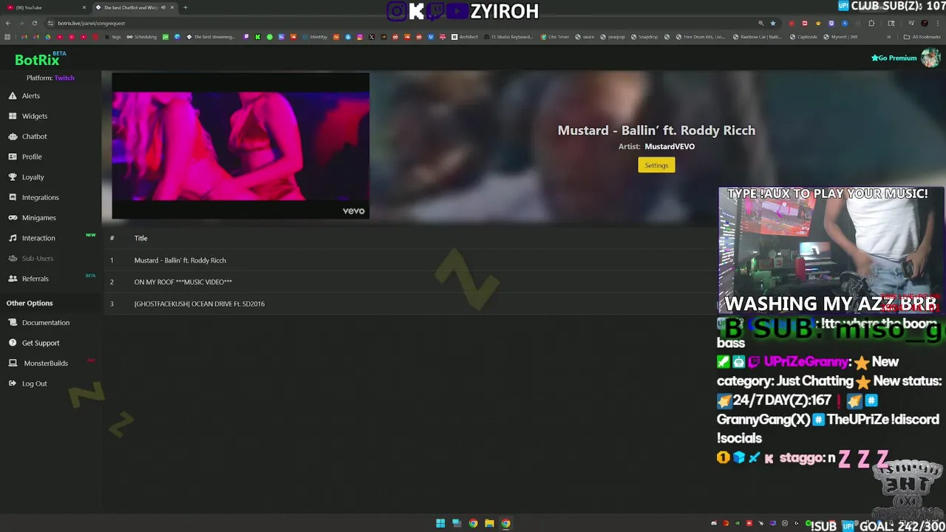
Task: Go to the Chatbot section
Action: coord(34,137)
